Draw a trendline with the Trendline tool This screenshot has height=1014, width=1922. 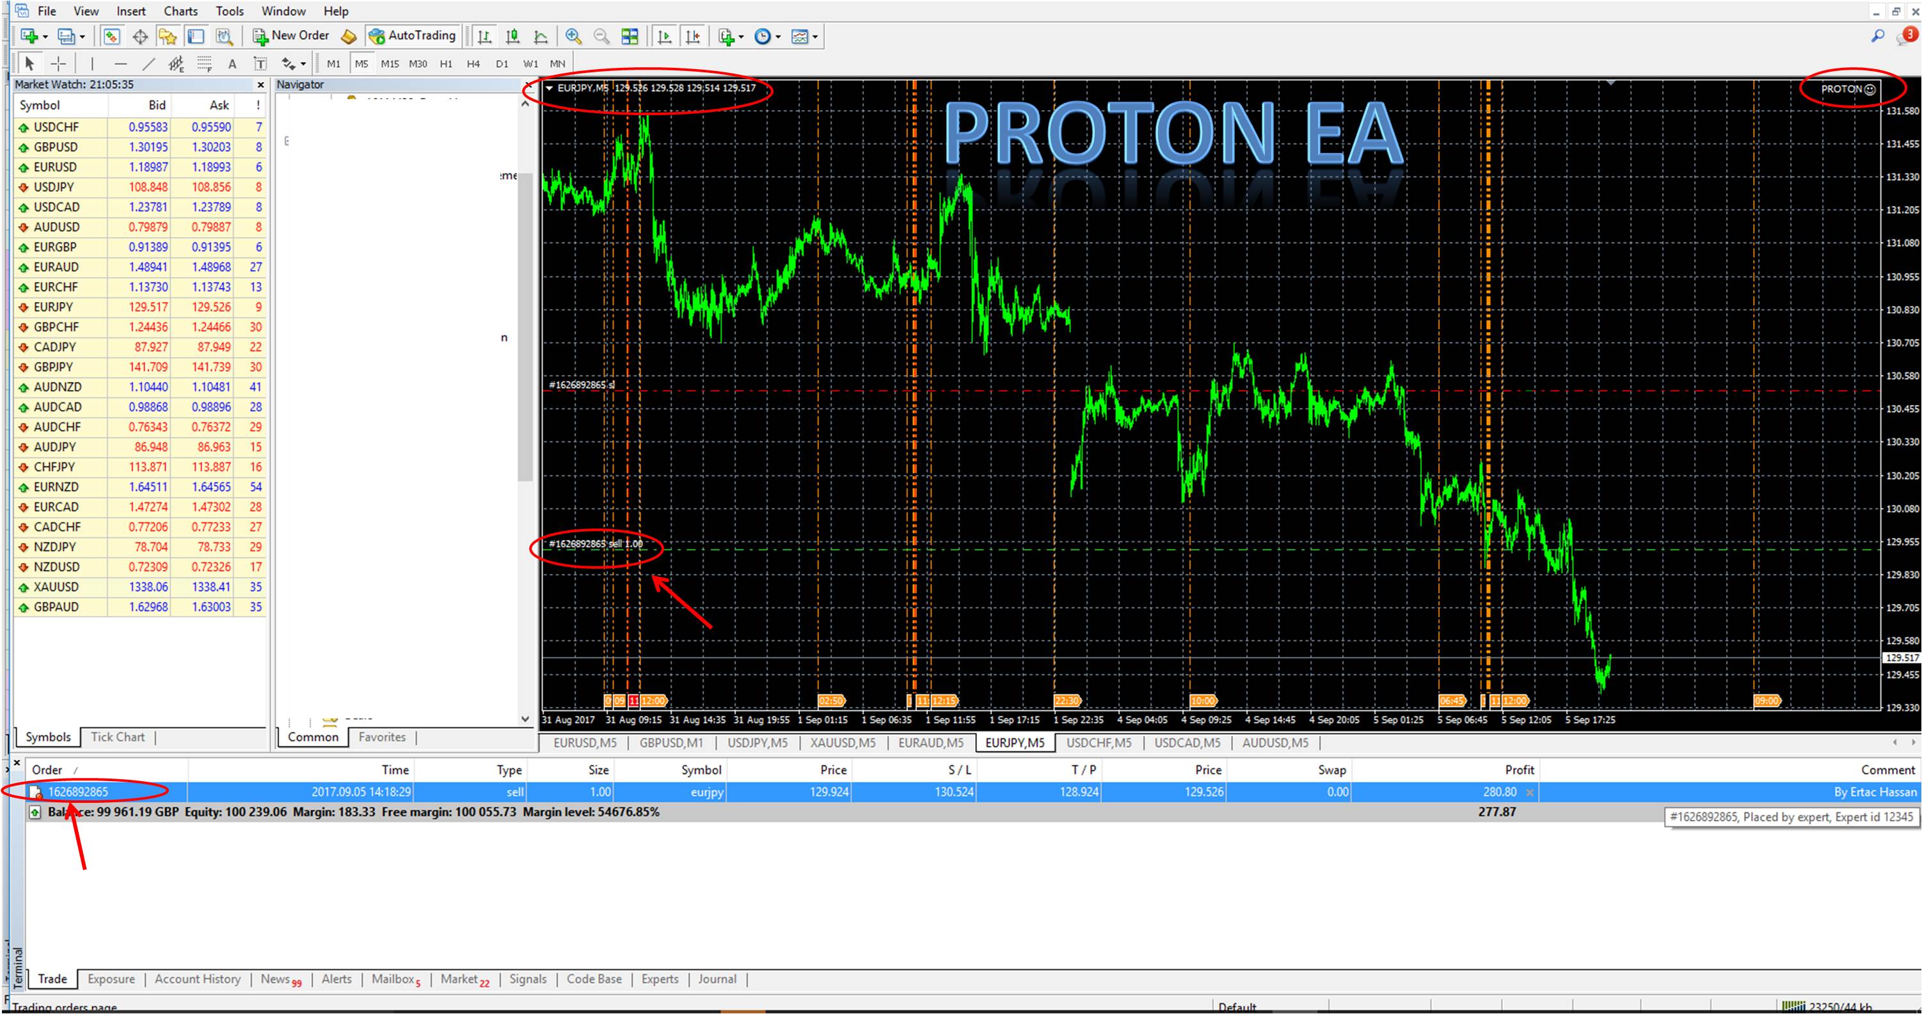point(148,64)
